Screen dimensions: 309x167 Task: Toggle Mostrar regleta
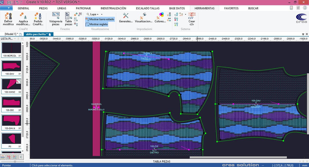click(97, 24)
